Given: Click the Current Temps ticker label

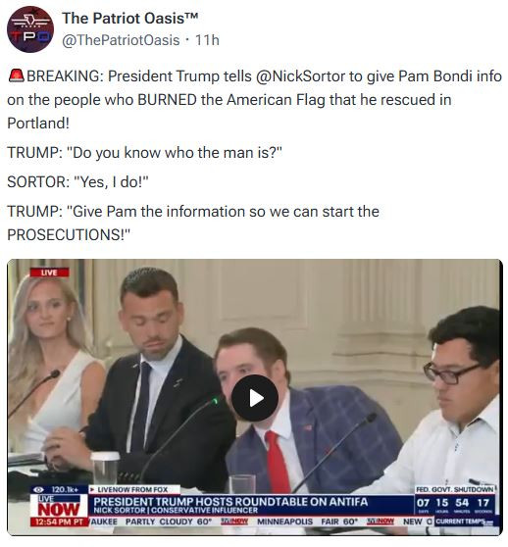Looking at the screenshot, I should pyautogui.click(x=464, y=522).
